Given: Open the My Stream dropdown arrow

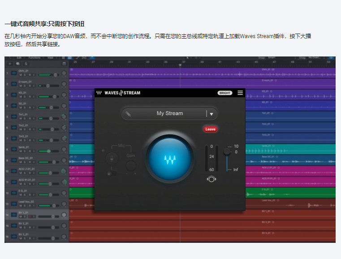Looking at the screenshot, I should point(212,114).
